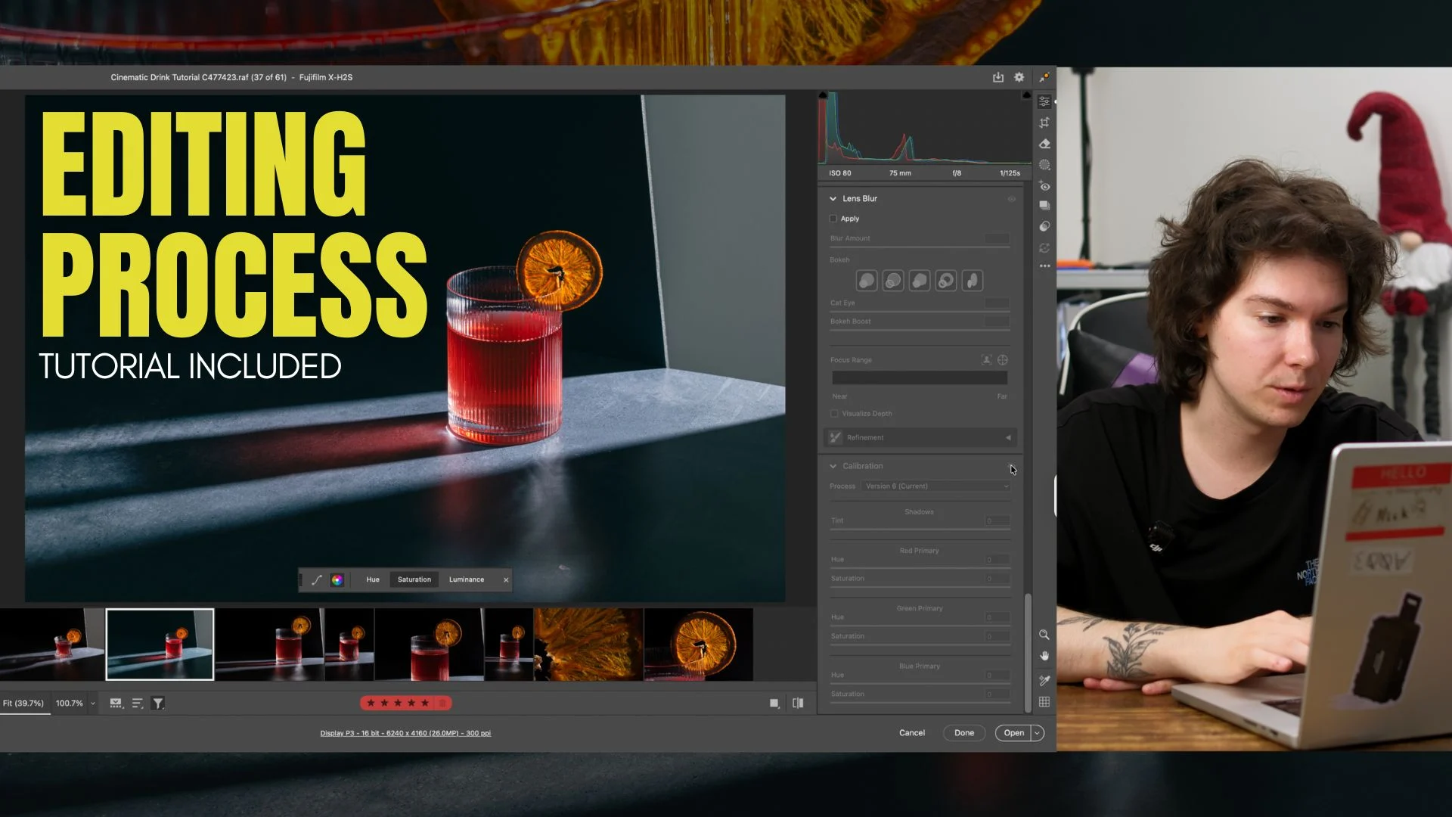The image size is (1452, 817).
Task: Select the Red Eye removal tool
Action: coord(1044,186)
